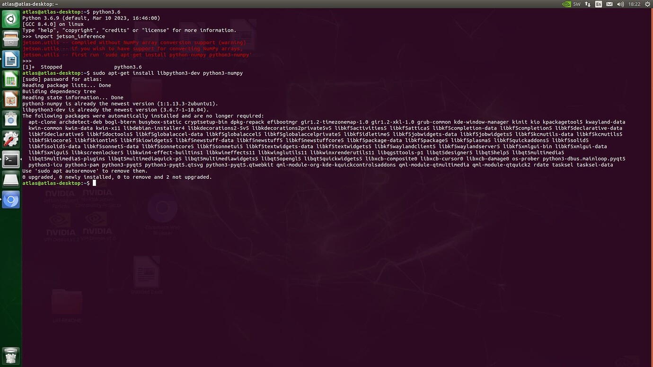The width and height of the screenshot is (653, 367).
Task: Open Ubuntu Software from the launcher
Action: coord(10,119)
